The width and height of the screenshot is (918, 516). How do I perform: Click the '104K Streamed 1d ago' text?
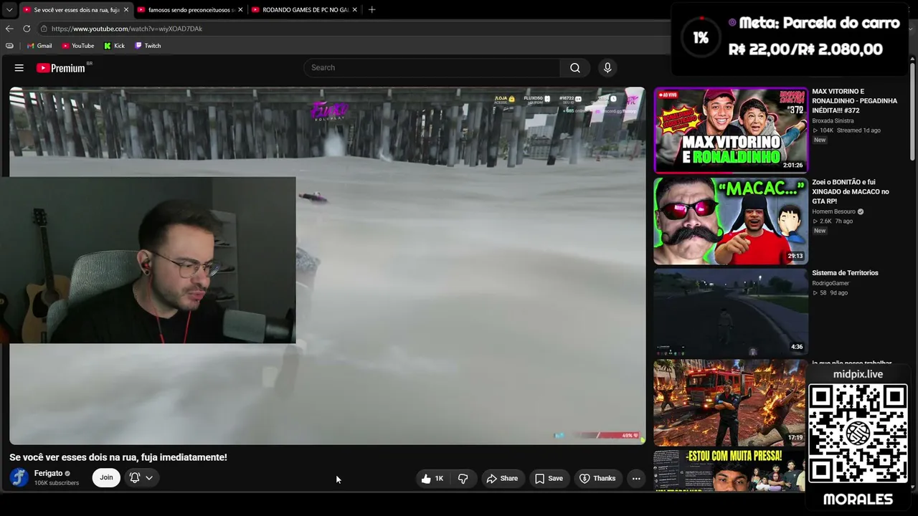coord(846,130)
